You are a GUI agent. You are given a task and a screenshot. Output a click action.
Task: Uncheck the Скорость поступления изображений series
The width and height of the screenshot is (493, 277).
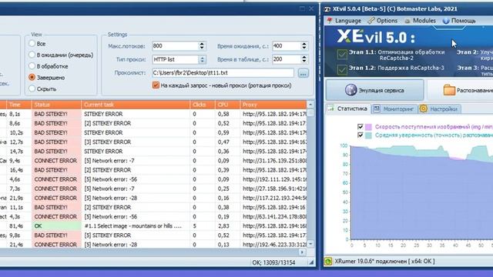361,126
